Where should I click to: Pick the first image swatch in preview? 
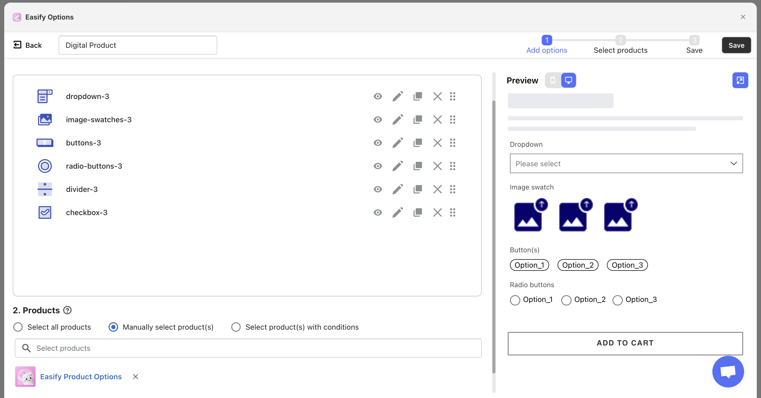(x=528, y=217)
